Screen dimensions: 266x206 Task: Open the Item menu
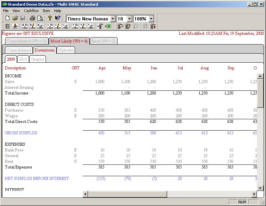pyautogui.click(x=46, y=11)
